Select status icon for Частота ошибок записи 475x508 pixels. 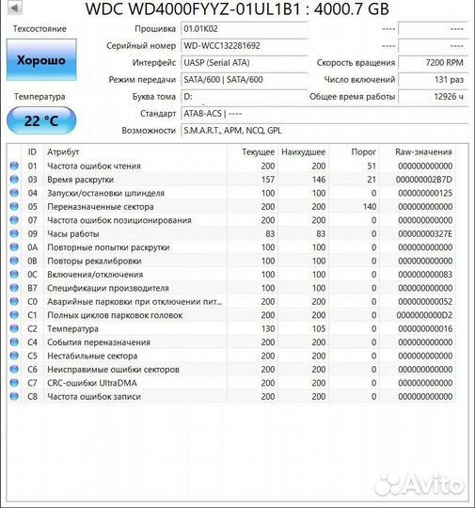point(14,397)
